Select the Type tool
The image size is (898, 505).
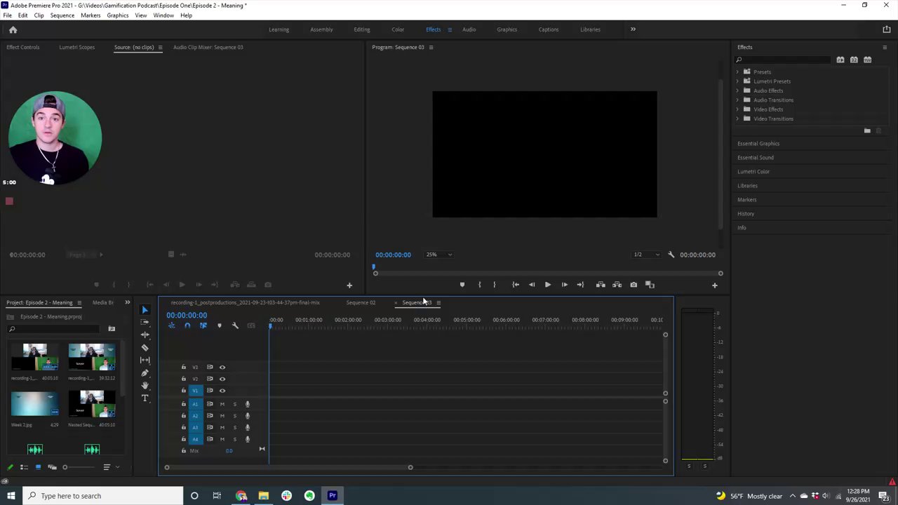(145, 398)
